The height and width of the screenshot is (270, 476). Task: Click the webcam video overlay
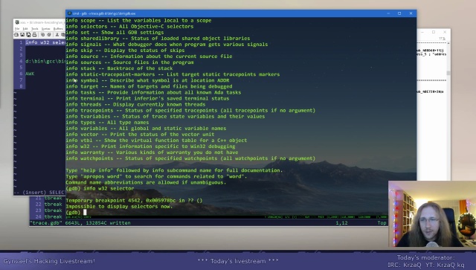coord(432,213)
